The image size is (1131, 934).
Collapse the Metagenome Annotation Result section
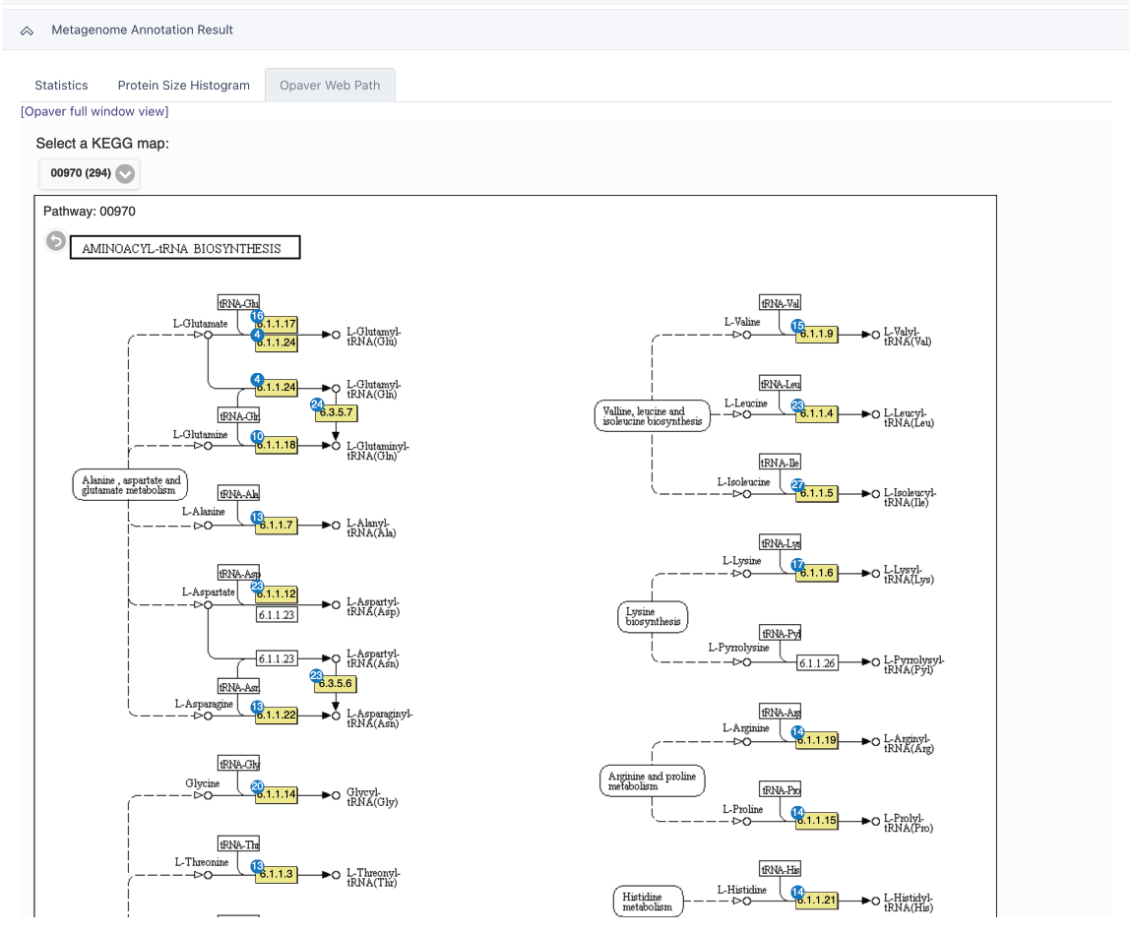point(27,31)
